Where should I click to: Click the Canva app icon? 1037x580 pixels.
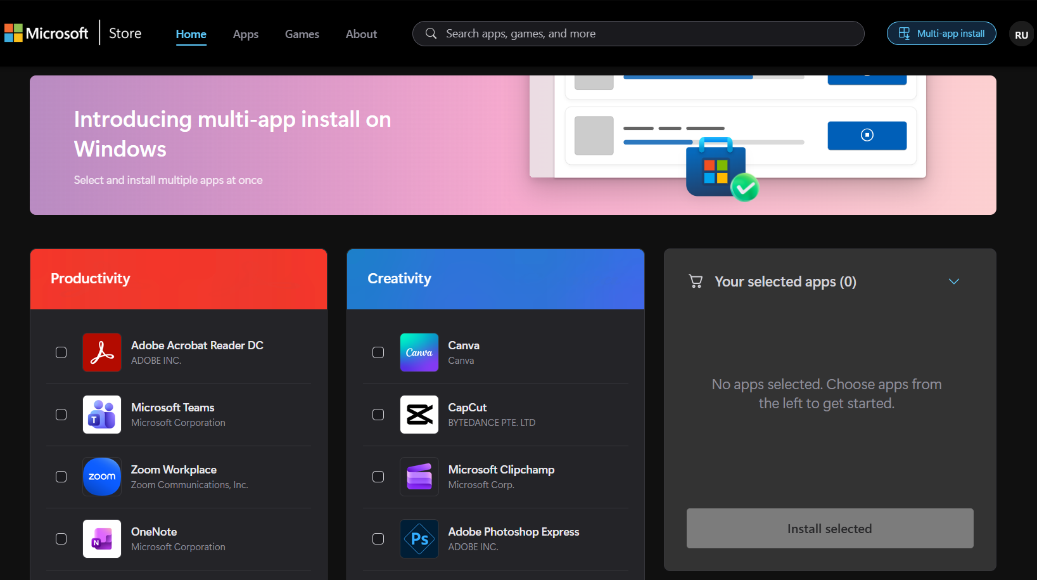419,352
